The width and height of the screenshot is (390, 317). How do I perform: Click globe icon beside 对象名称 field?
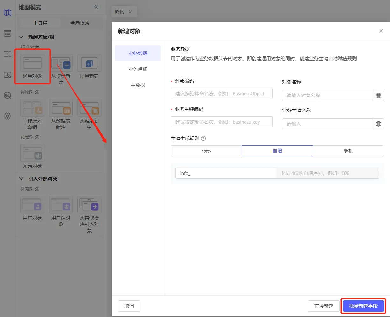[378, 96]
